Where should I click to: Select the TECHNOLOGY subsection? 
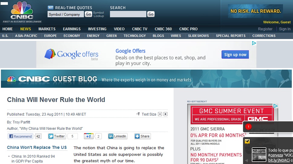(135, 36)
